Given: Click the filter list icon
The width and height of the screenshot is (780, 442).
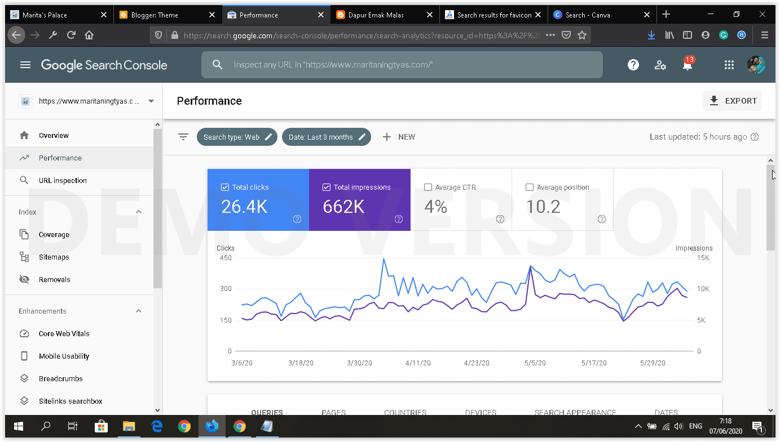Looking at the screenshot, I should [183, 137].
